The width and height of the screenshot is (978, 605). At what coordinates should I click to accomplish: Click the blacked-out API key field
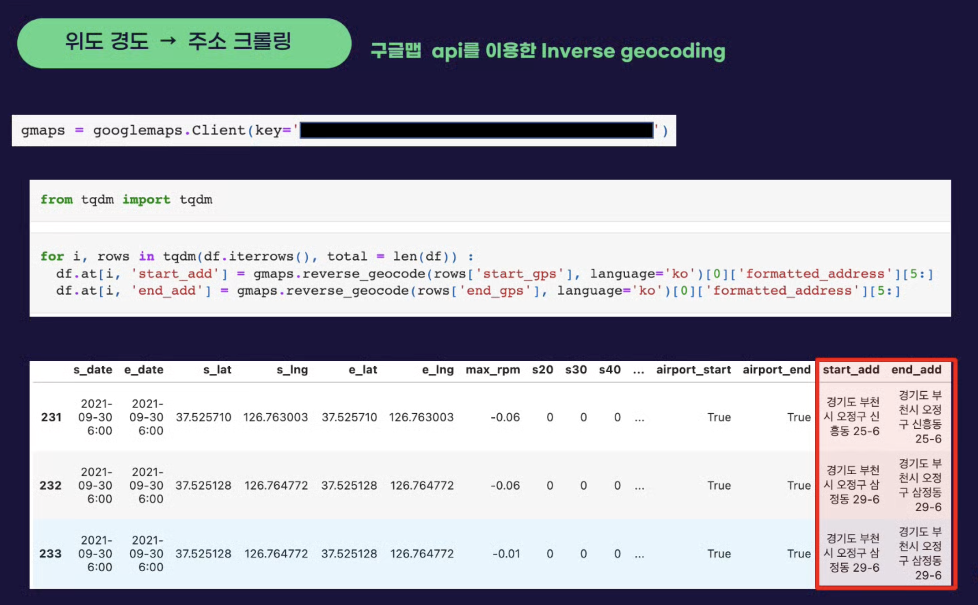(x=477, y=131)
